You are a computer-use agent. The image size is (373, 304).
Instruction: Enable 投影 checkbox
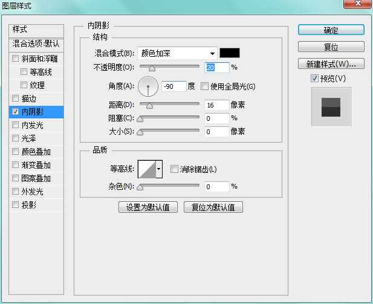(16, 204)
